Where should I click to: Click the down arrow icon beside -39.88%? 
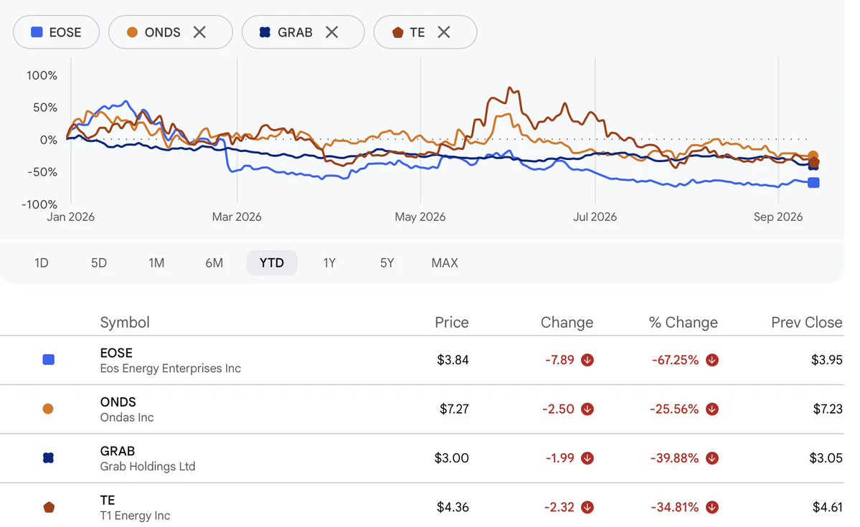tap(712, 458)
